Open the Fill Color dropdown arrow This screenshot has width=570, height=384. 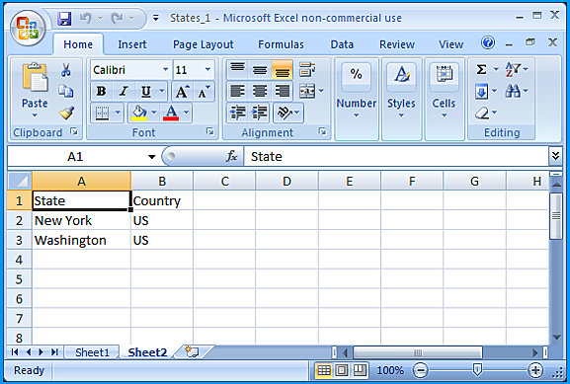click(x=154, y=113)
